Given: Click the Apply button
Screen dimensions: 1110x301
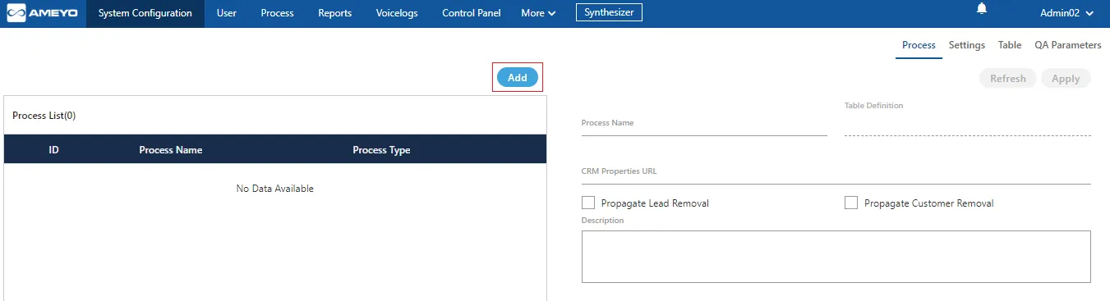Looking at the screenshot, I should [1066, 79].
